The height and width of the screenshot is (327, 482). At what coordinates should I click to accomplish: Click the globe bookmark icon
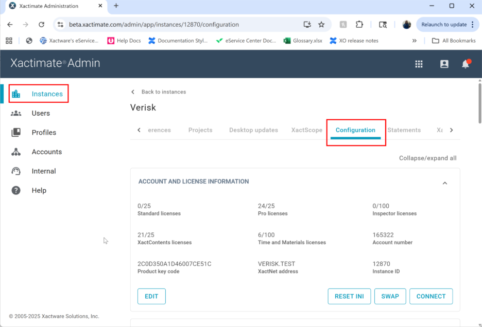[29, 41]
